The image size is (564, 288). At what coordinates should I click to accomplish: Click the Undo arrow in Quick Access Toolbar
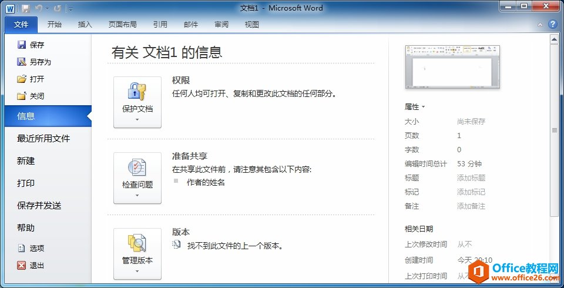click(39, 8)
